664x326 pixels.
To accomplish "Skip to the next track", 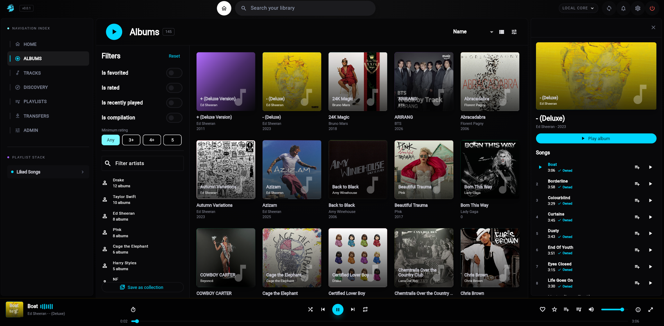I will (353, 309).
